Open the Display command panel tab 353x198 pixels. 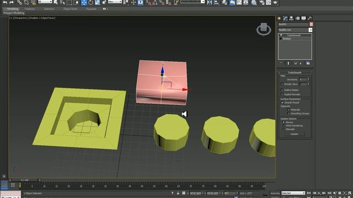click(x=303, y=18)
